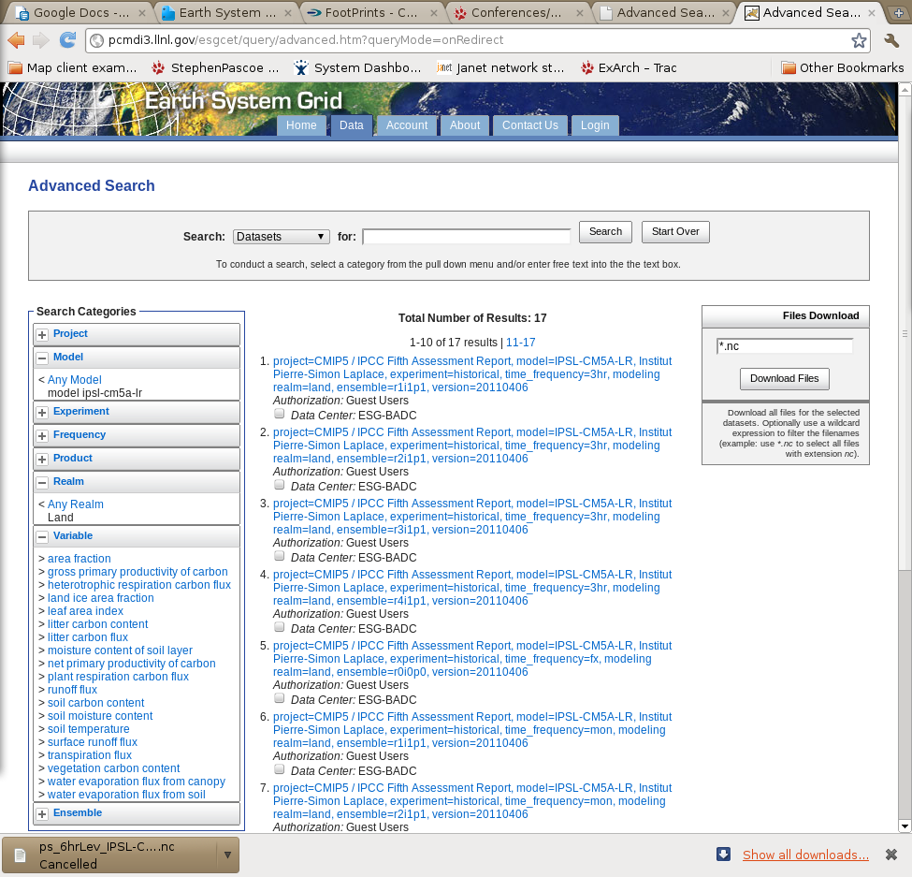912x877 pixels.
Task: Open the soil temperature variable link
Action: coord(89,729)
